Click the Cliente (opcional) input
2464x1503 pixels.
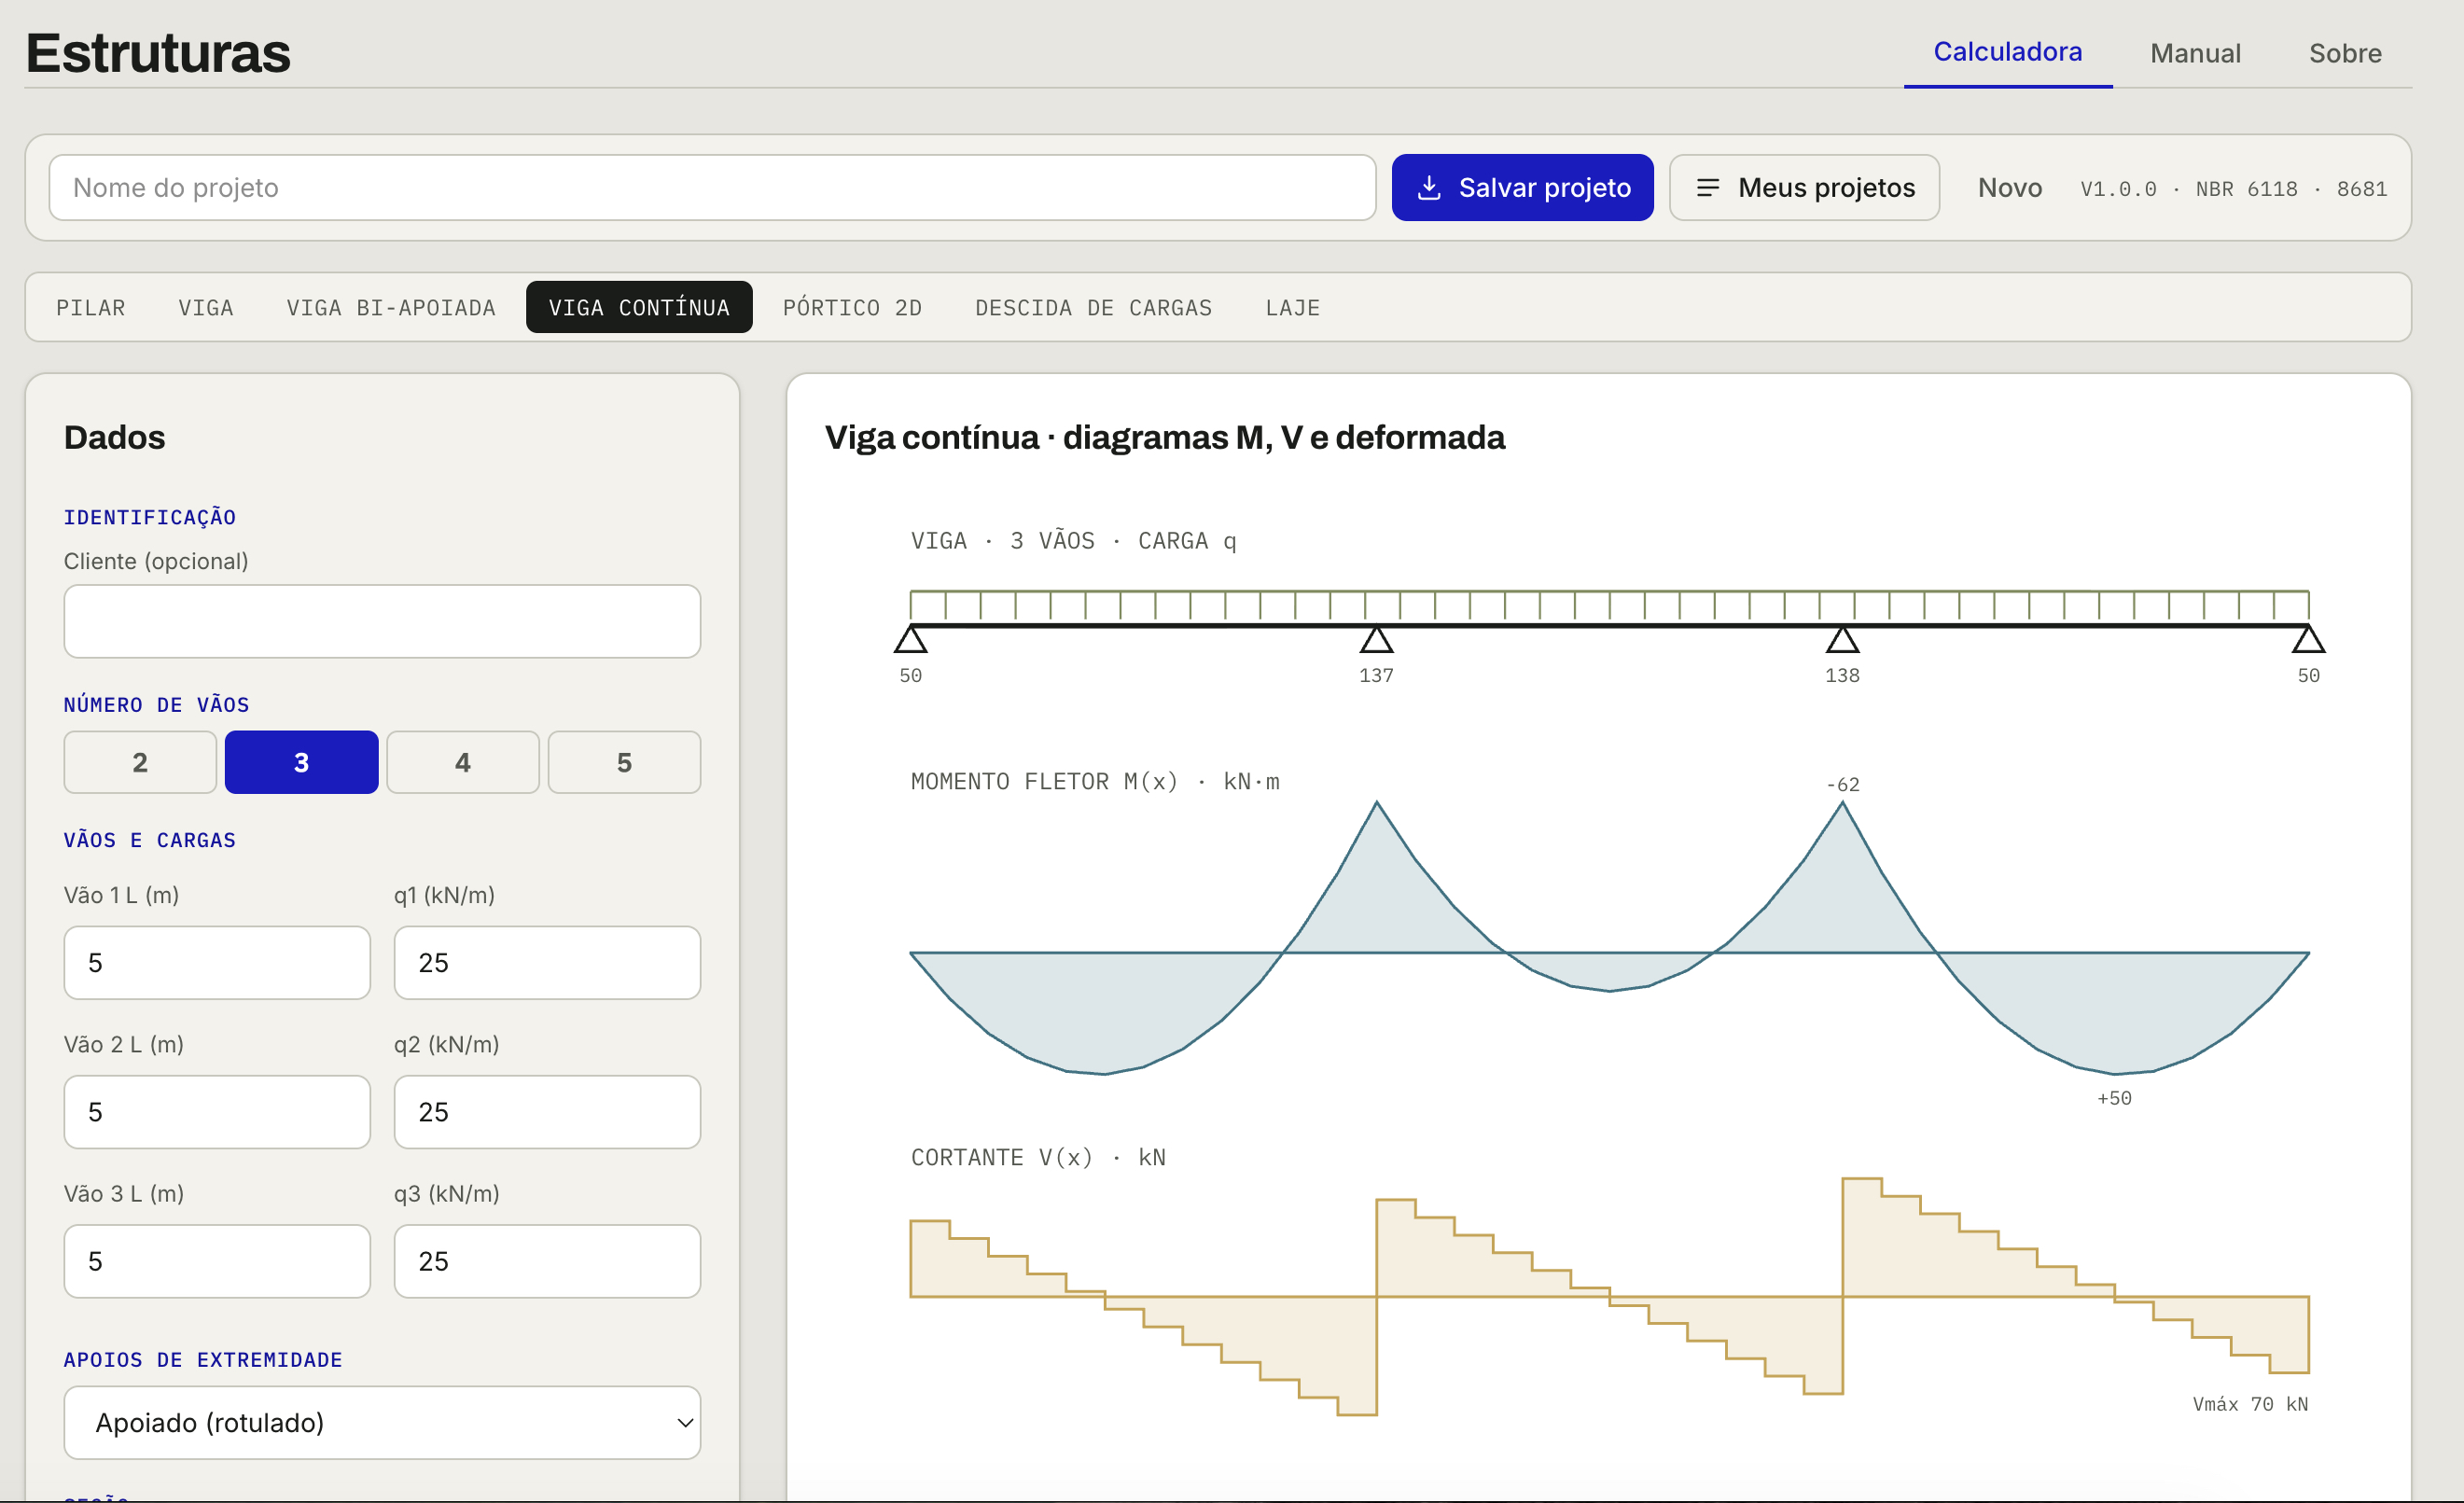point(382,622)
